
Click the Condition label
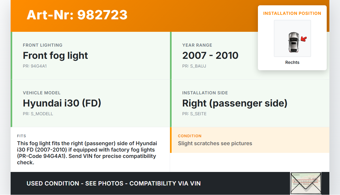pyautogui.click(x=190, y=136)
